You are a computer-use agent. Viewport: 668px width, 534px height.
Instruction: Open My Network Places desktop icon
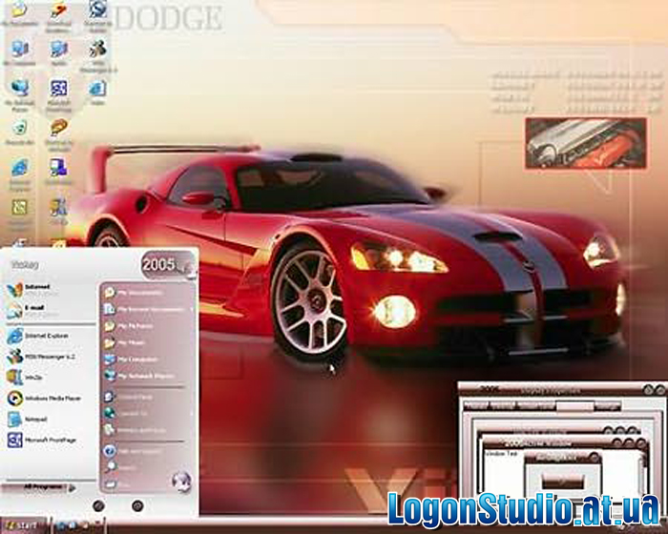tap(20, 94)
